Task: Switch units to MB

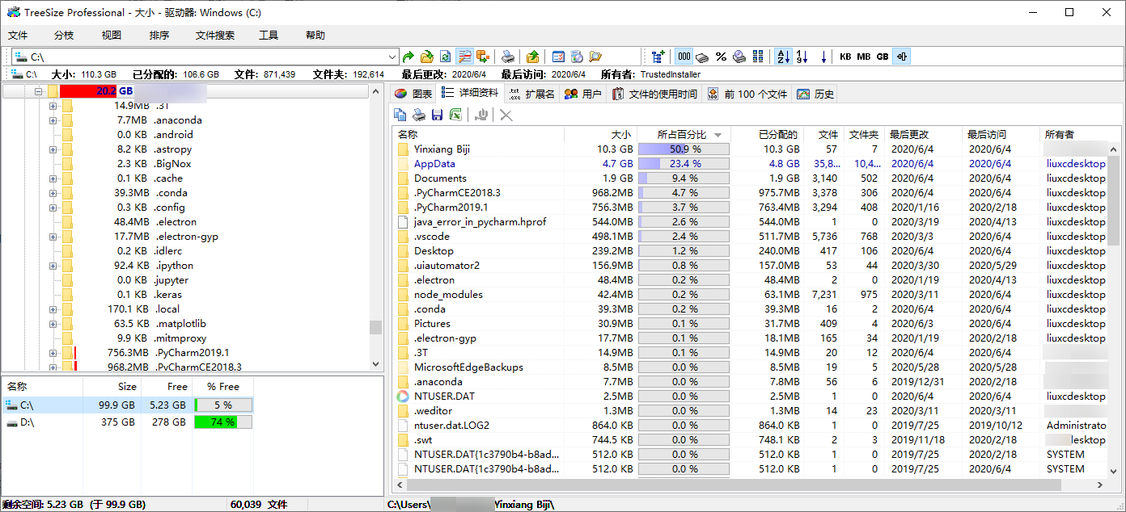Action: pos(864,57)
